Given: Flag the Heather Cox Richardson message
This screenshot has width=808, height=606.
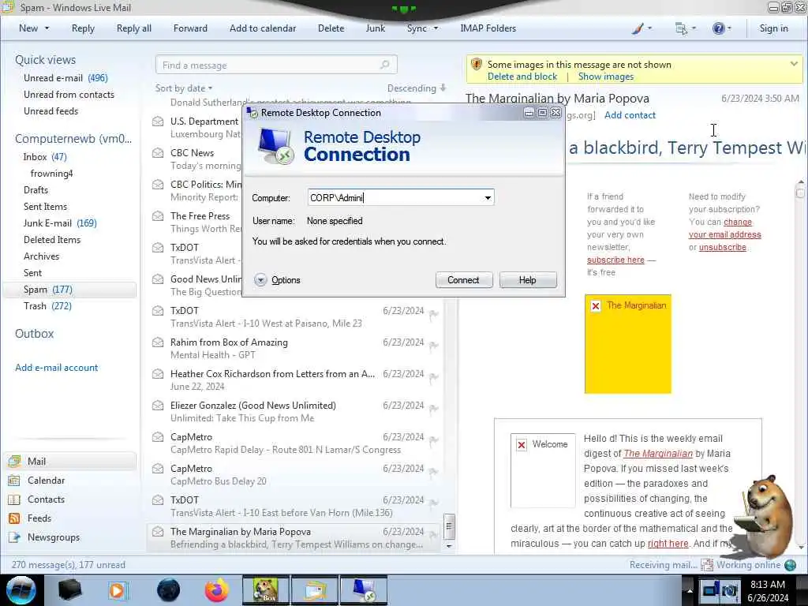Looking at the screenshot, I should 434,376.
